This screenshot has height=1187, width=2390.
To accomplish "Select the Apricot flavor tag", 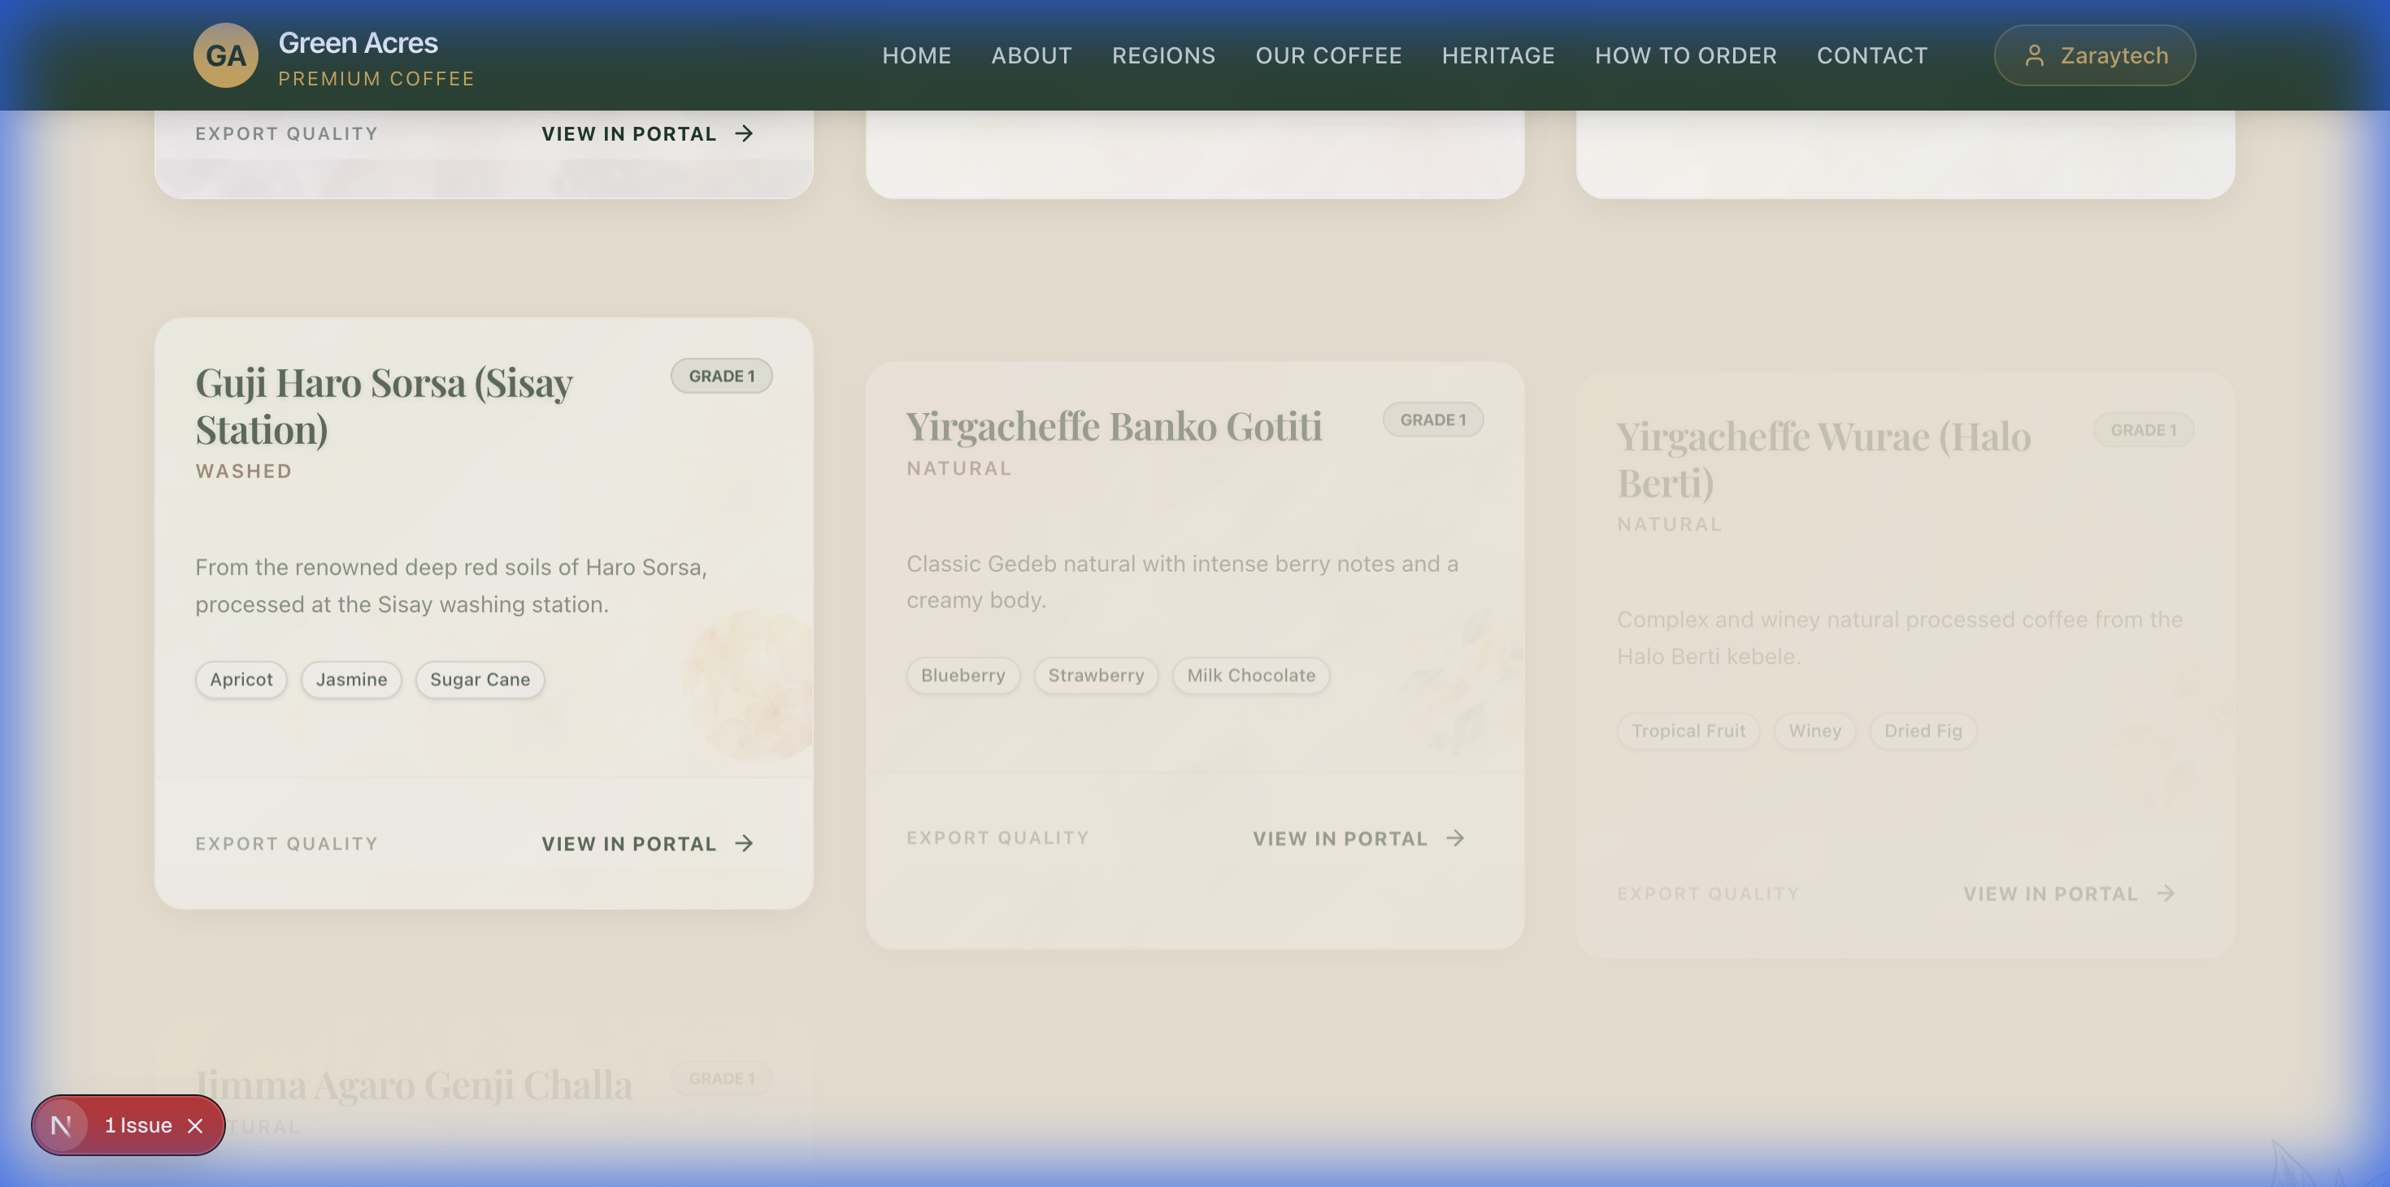I will pos(241,680).
